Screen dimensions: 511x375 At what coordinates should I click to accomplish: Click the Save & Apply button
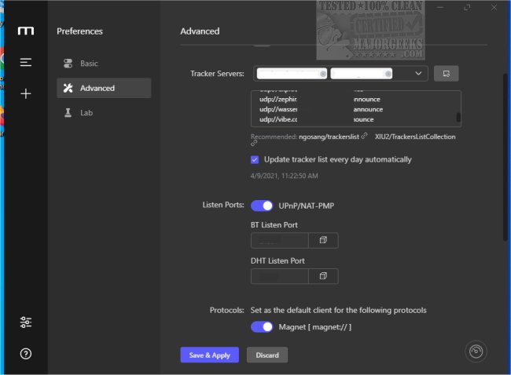(x=209, y=355)
